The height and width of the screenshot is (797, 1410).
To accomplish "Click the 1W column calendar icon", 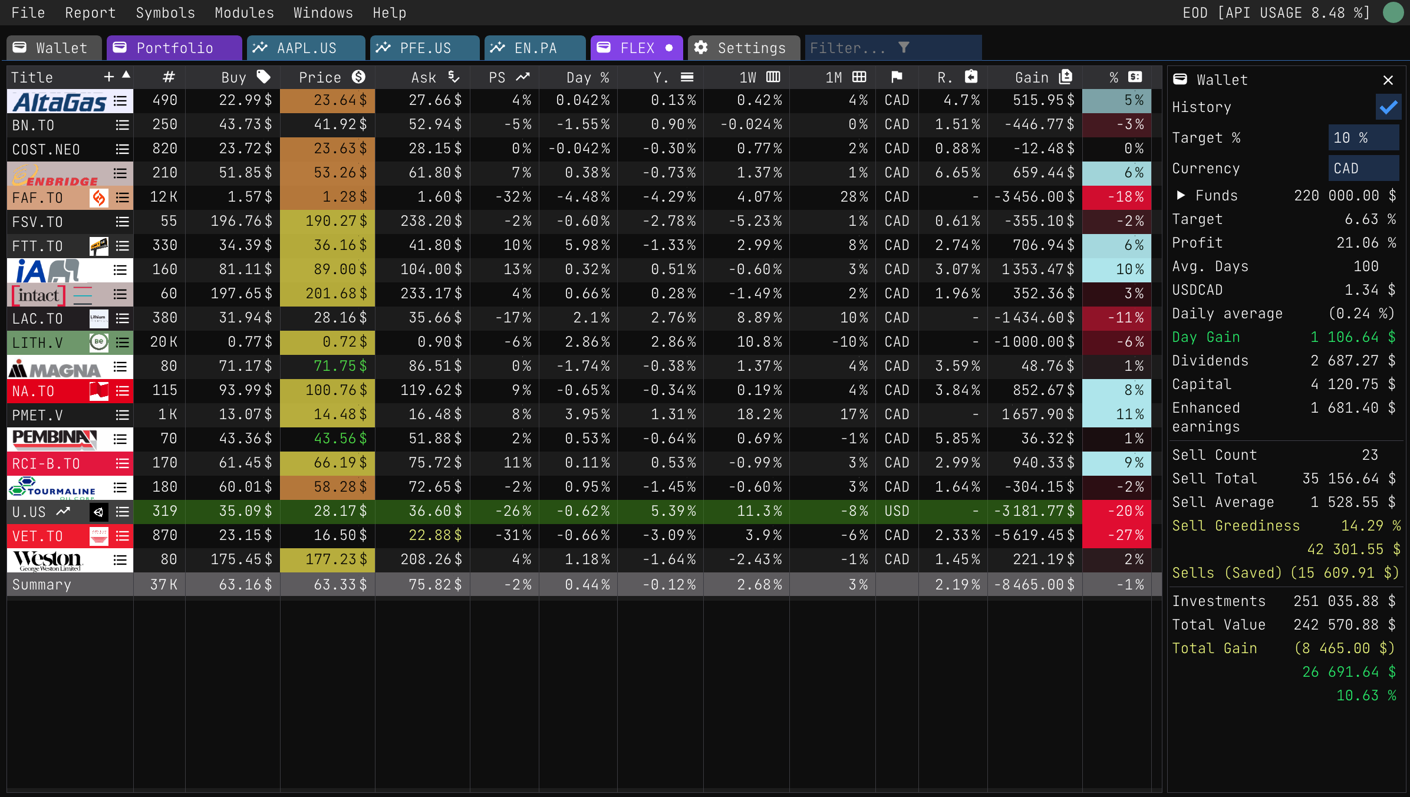I will [773, 77].
